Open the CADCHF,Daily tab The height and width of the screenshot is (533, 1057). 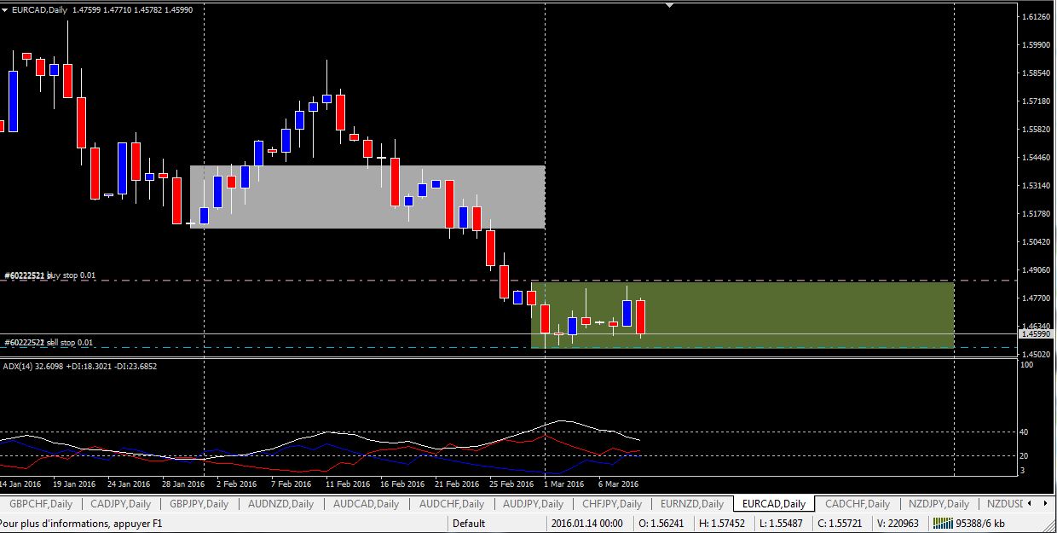857,504
